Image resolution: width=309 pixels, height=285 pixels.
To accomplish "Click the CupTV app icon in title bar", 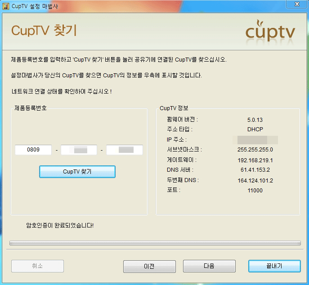I will [x=6, y=6].
